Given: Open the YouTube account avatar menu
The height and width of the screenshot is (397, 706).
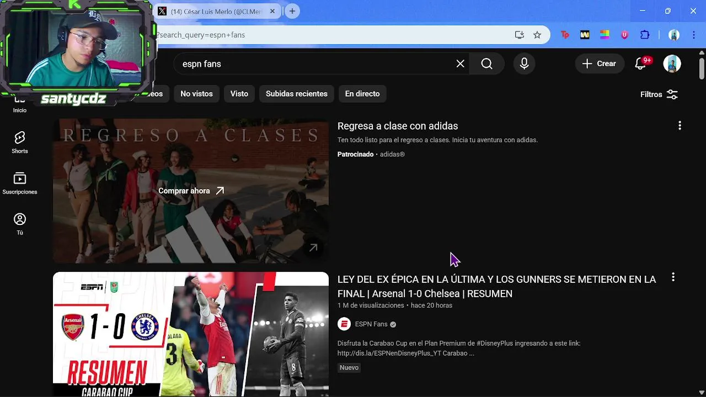Looking at the screenshot, I should [672, 64].
